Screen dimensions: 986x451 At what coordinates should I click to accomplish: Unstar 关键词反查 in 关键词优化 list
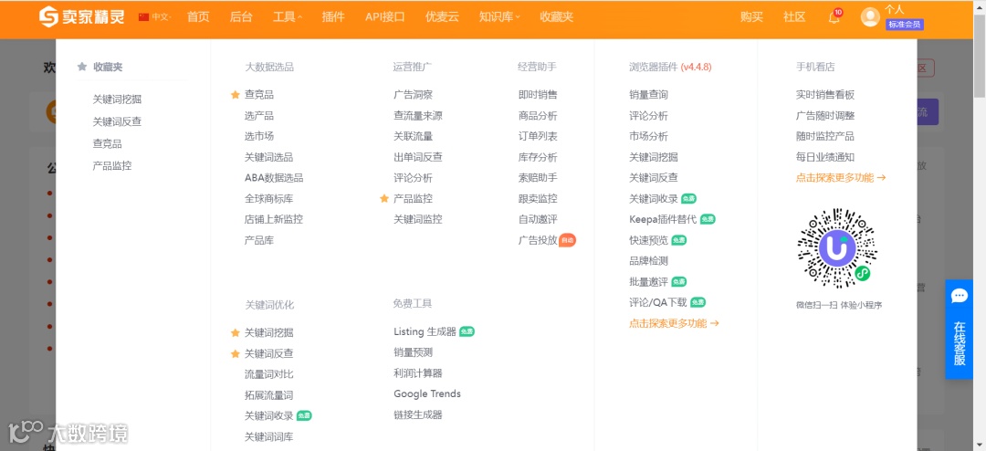(x=236, y=353)
